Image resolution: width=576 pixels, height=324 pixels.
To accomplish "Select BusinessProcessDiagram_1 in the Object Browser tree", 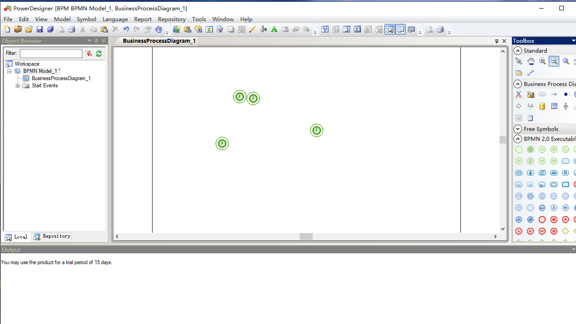I will point(61,78).
